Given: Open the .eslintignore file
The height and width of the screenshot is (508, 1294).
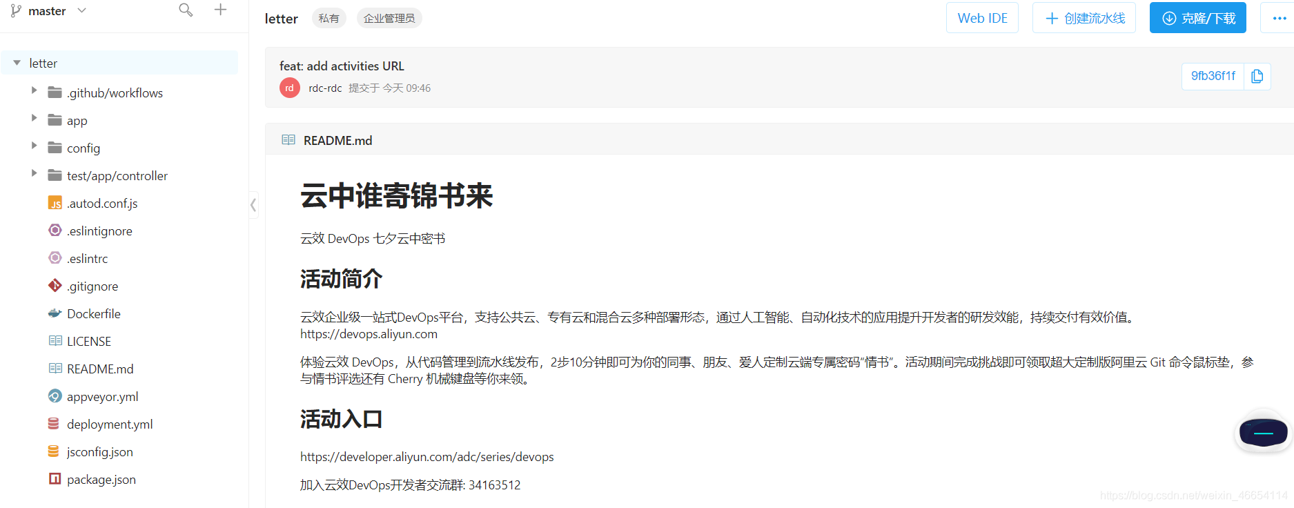Looking at the screenshot, I should [x=99, y=231].
